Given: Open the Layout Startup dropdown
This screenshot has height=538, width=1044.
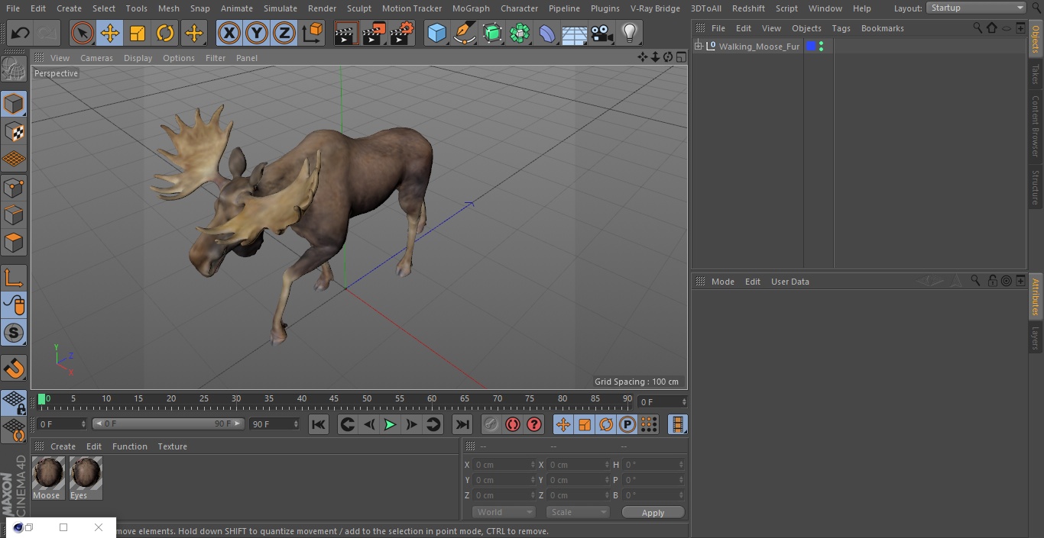Looking at the screenshot, I should (x=976, y=8).
